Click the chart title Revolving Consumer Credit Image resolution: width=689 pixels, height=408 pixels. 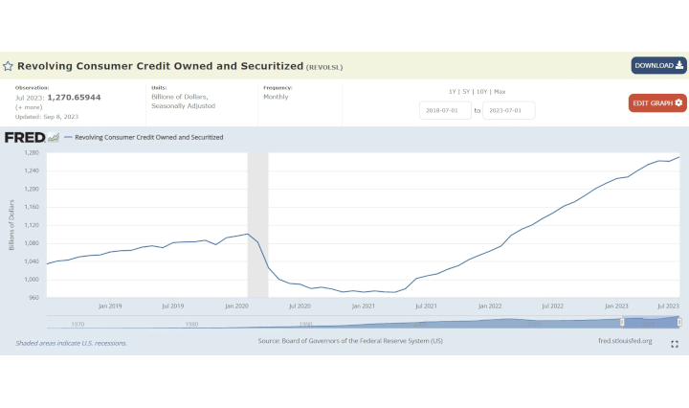160,66
